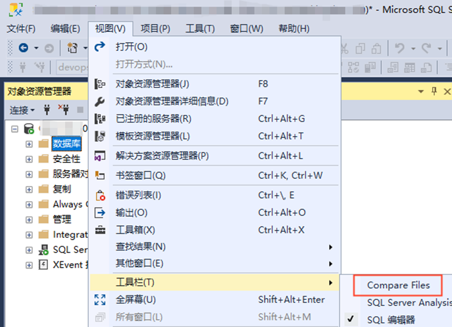The width and height of the screenshot is (452, 327).
Task: Click the connect plug icon in Object Explorer
Action: [47, 109]
